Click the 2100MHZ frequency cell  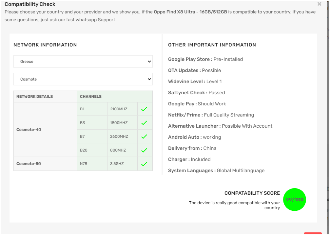(122, 109)
